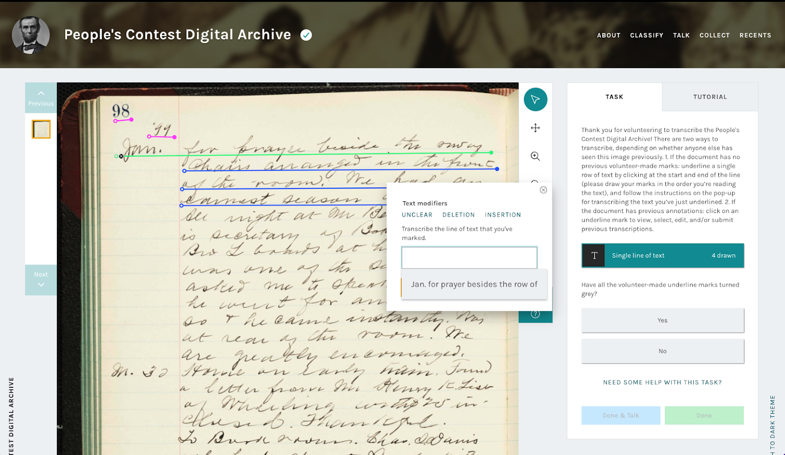Go to the Next subject page
Image resolution: width=785 pixels, height=455 pixels.
(41, 279)
